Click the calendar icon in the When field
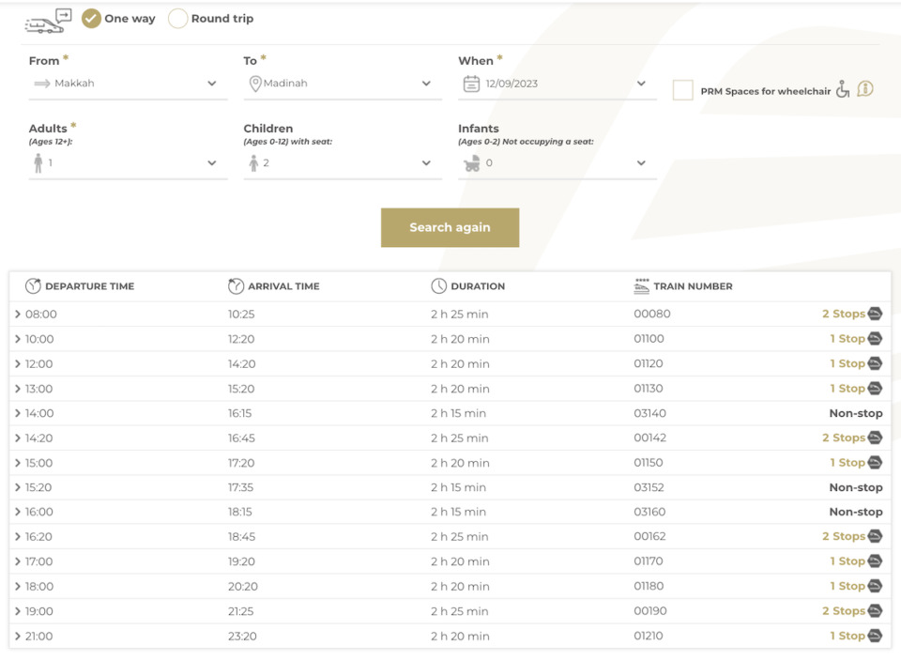This screenshot has height=660, width=901. pyautogui.click(x=471, y=84)
